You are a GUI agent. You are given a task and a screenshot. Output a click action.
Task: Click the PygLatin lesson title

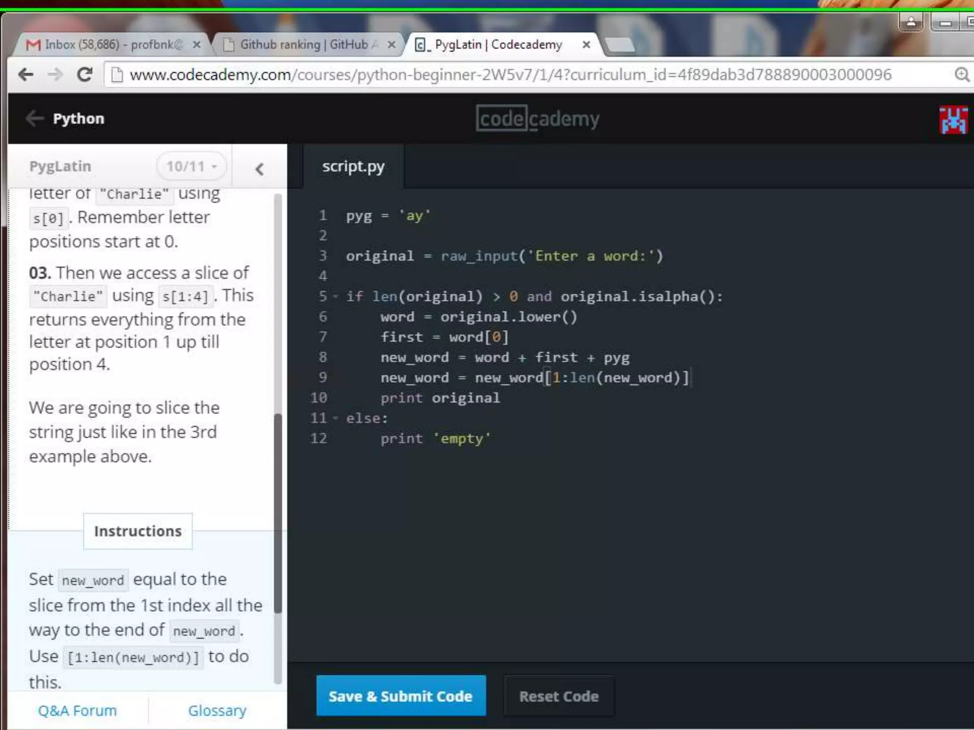60,166
